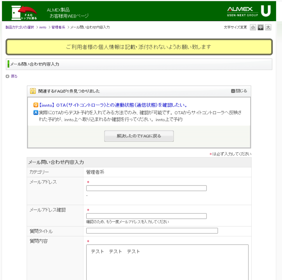
Task: Click the 戻る back link
Action: 14,76
